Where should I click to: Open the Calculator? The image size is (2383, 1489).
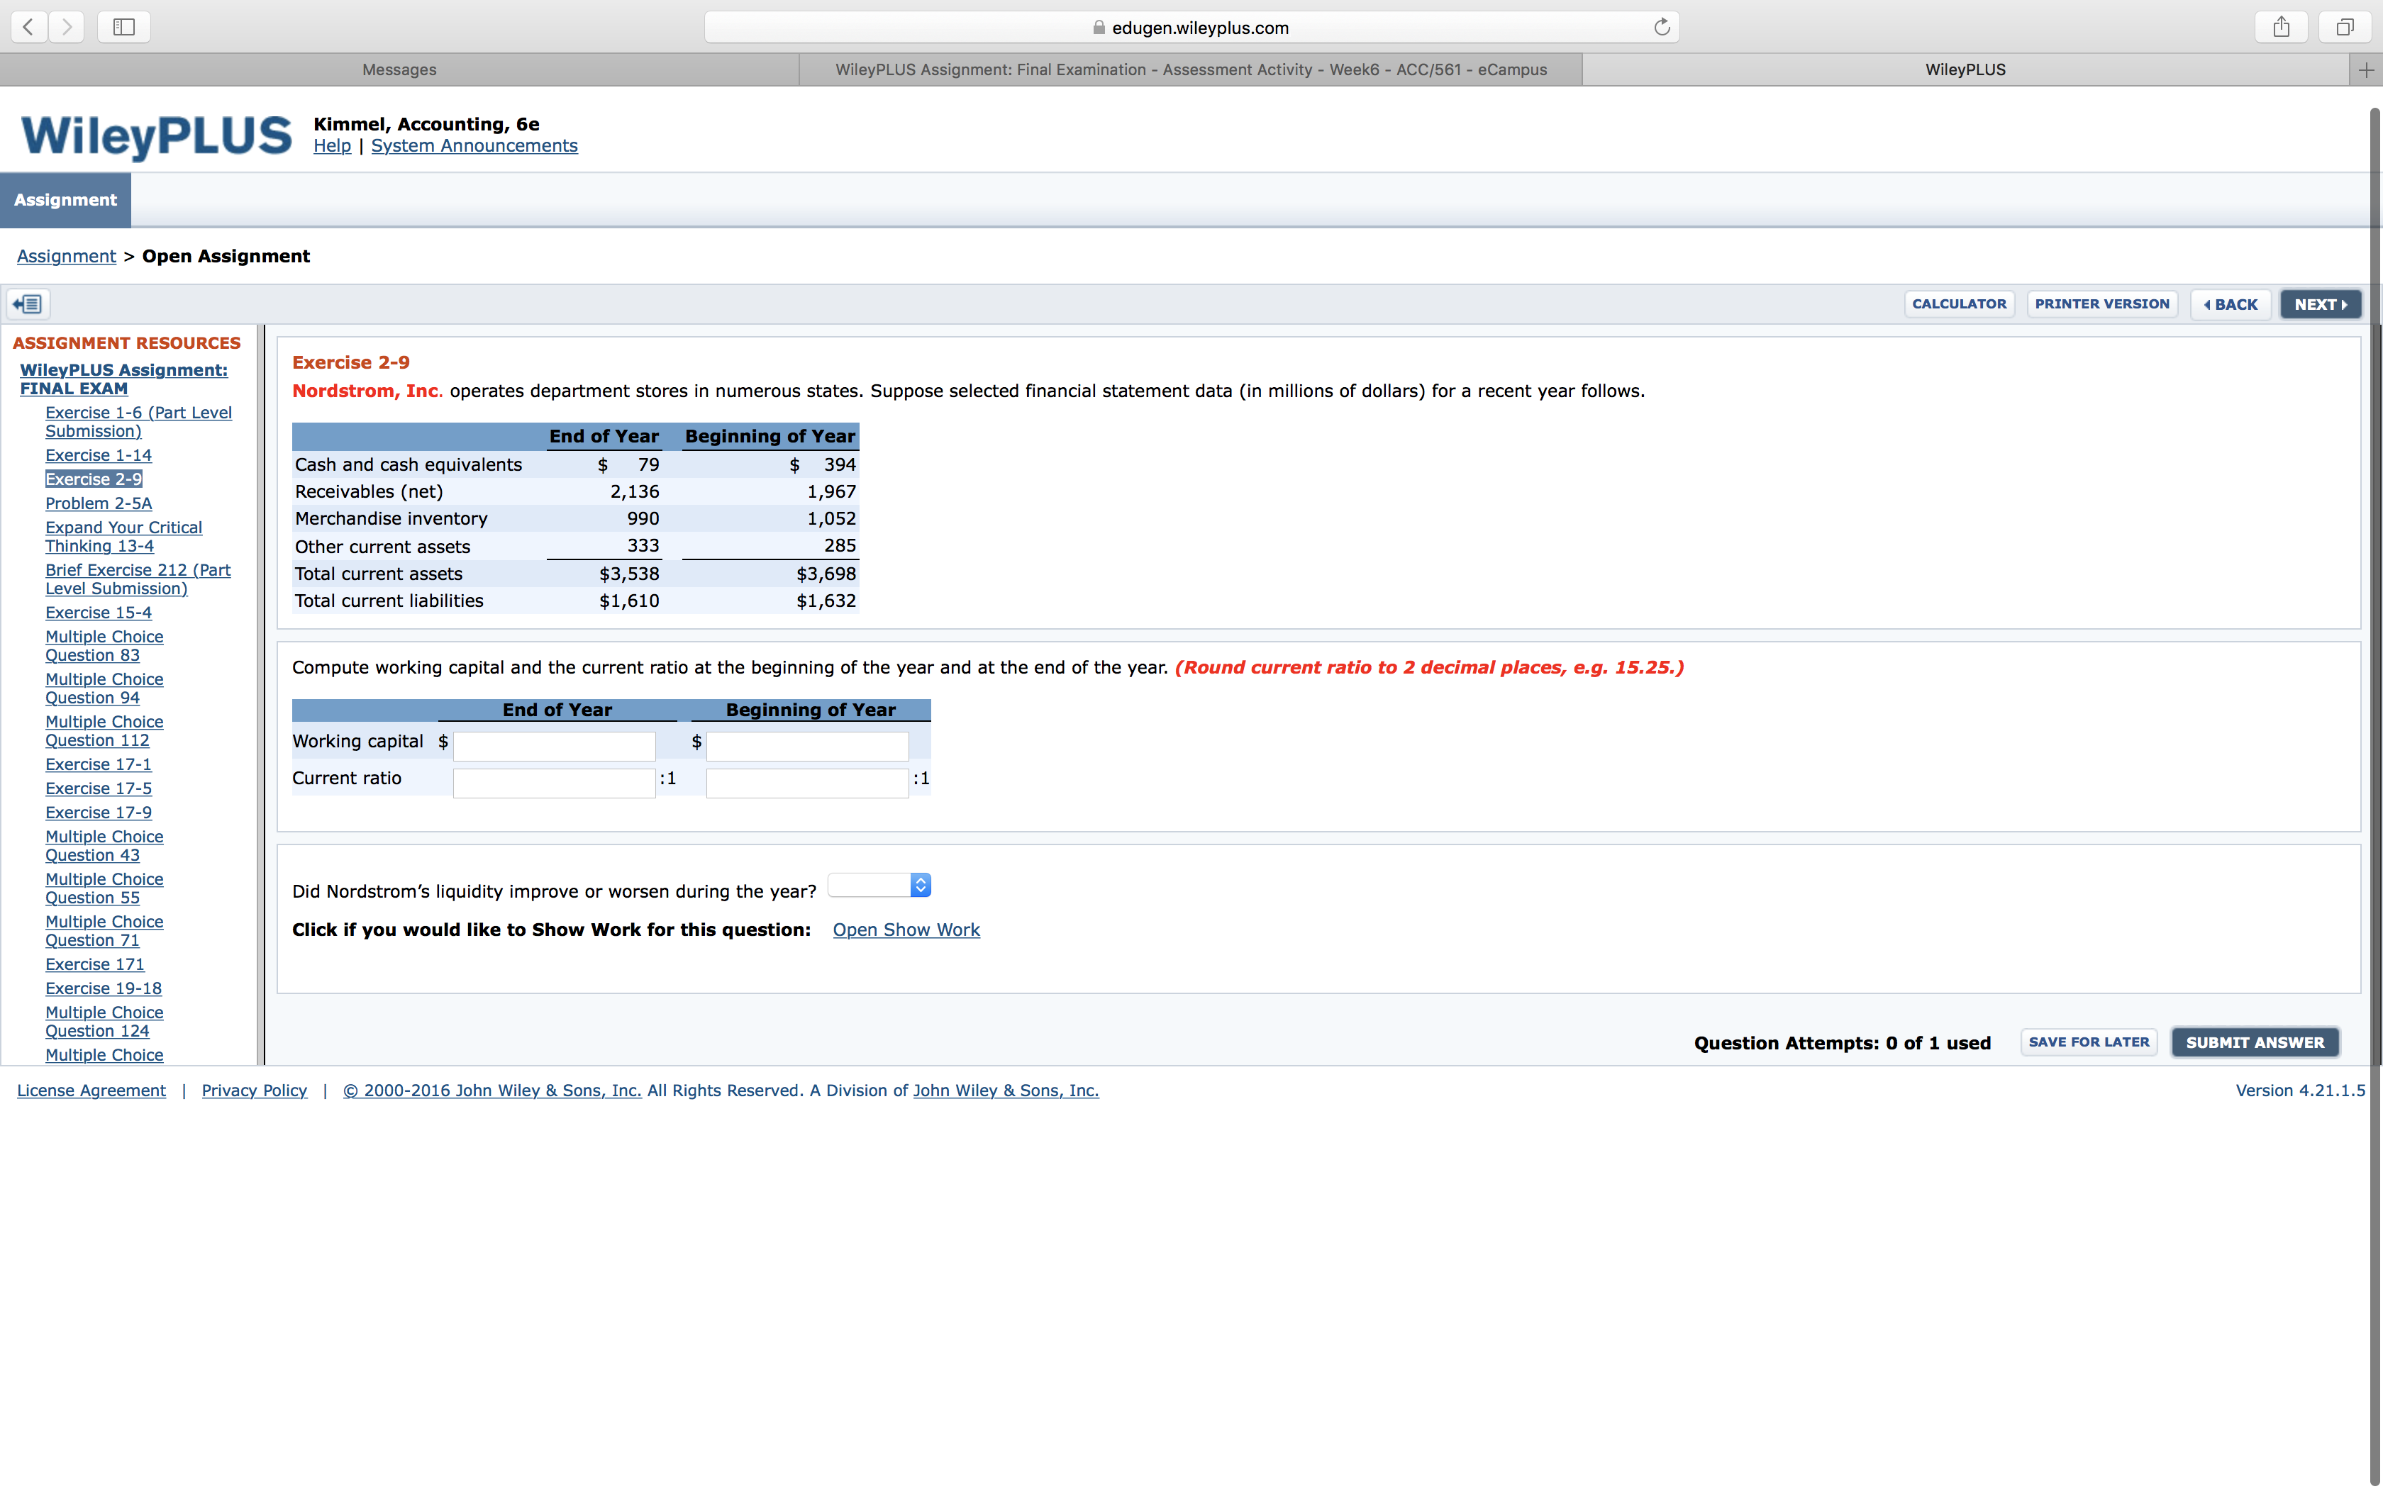coord(1959,304)
